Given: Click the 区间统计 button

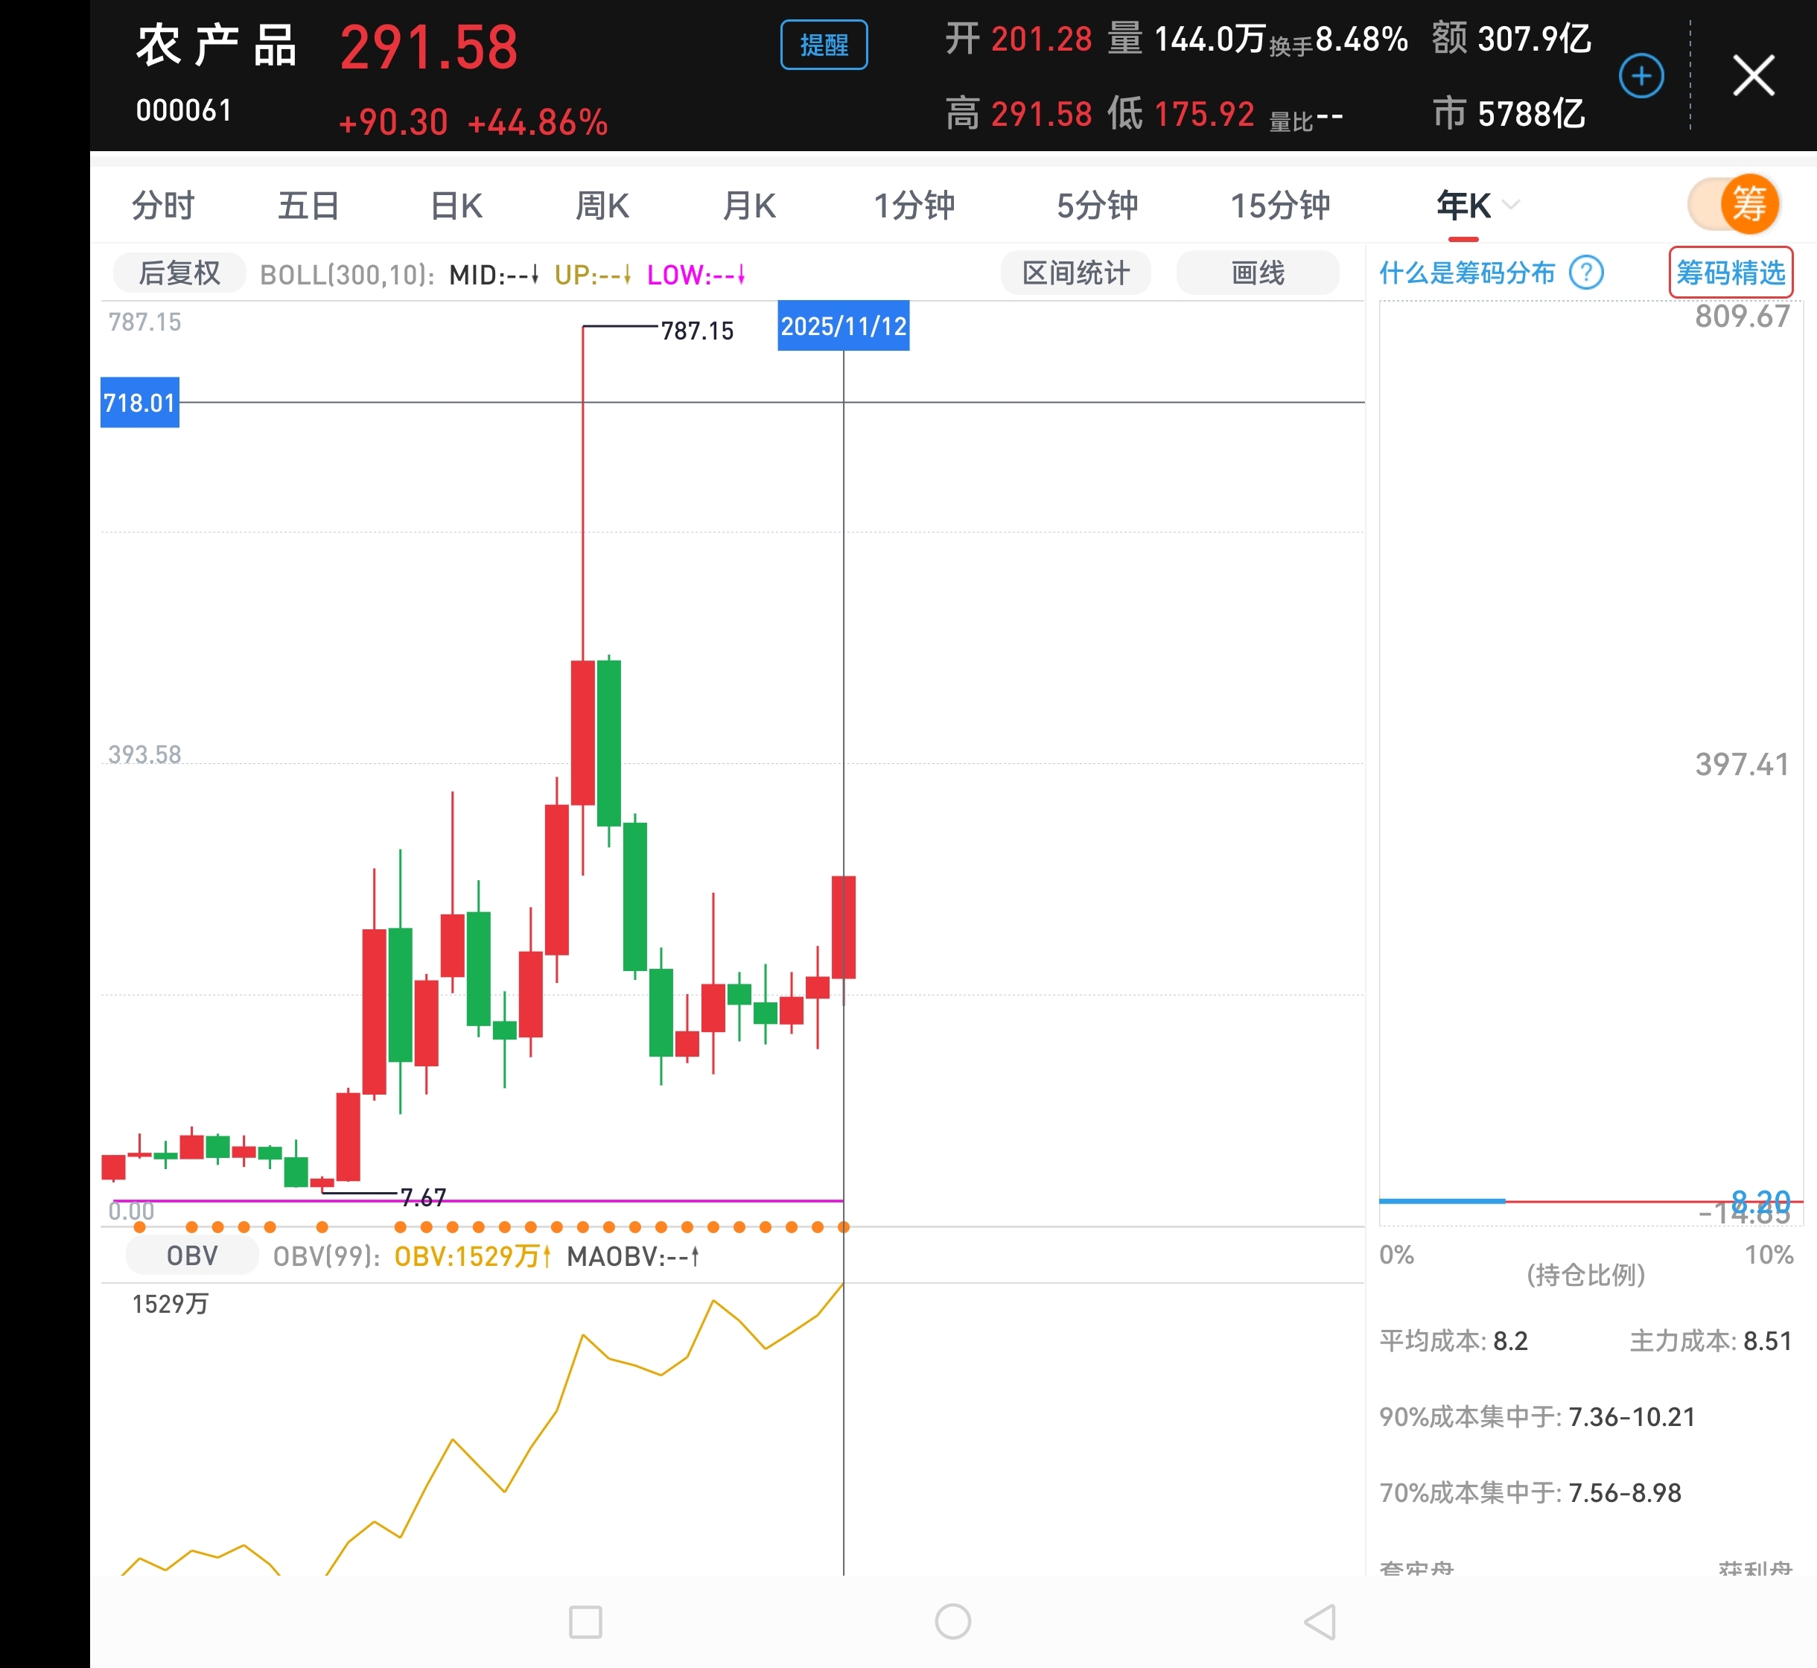Looking at the screenshot, I should [x=1075, y=273].
